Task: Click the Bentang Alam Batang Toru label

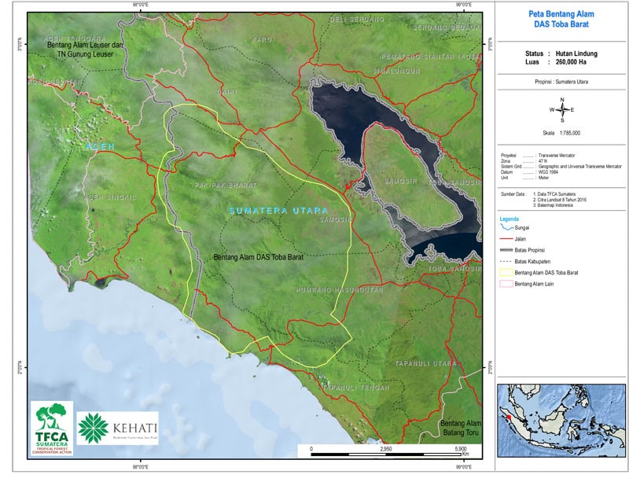Action: (x=461, y=428)
